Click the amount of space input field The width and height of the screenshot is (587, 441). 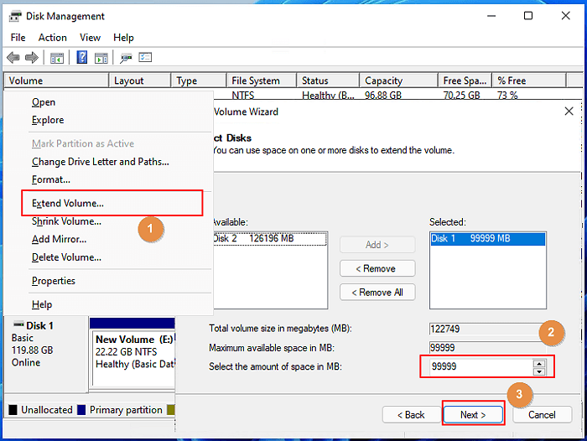pyautogui.click(x=478, y=367)
